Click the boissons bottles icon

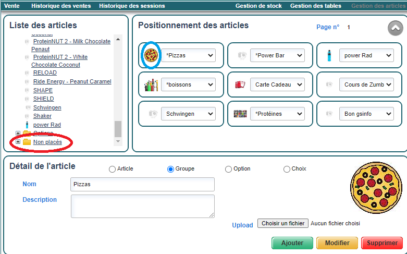coord(151,84)
